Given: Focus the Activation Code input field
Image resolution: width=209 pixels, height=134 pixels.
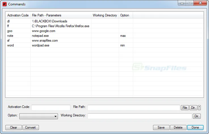Looking at the screenshot, I should pos(51,108).
